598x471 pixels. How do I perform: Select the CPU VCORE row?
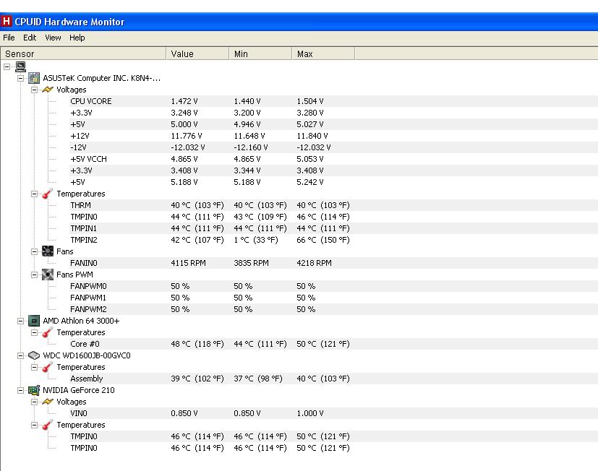coord(333,101)
